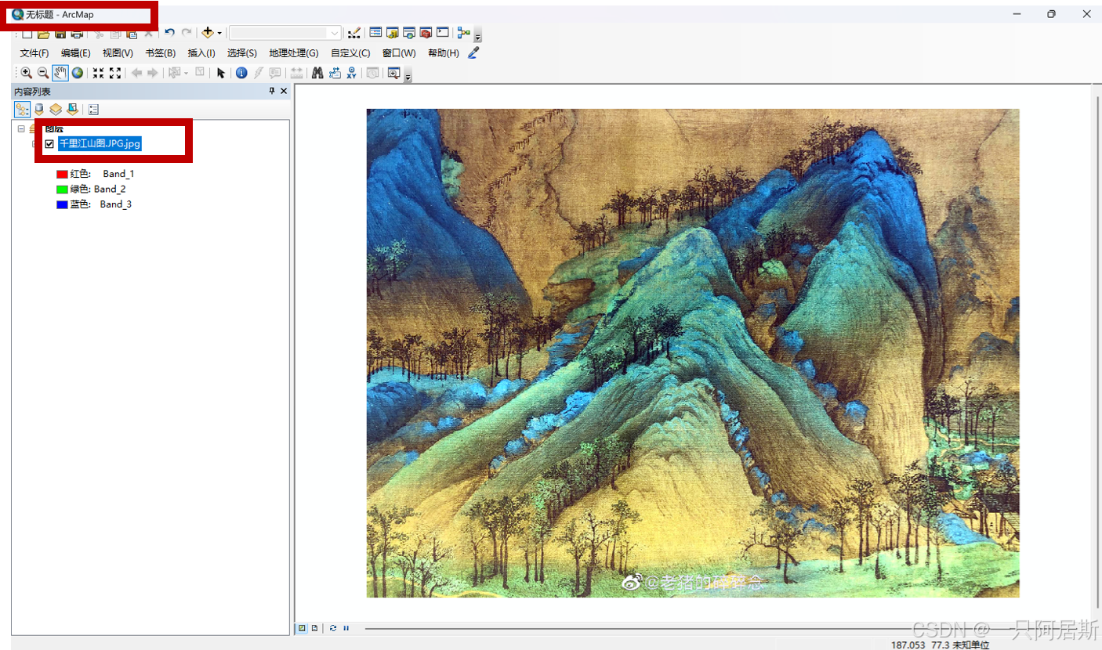Viewport: 1102px width, 650px height.
Task: Open the Table of Contents window icon
Action: [375, 33]
